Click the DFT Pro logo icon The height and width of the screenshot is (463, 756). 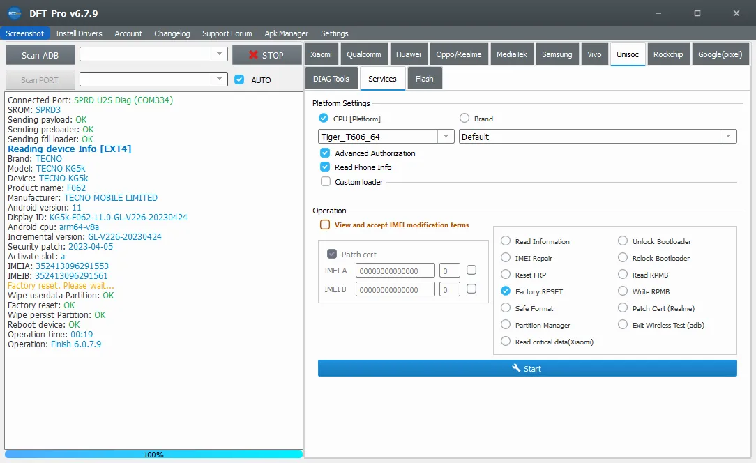(14, 13)
